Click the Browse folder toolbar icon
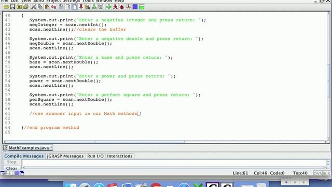The height and width of the screenshot is (187, 332). click(19, 7)
